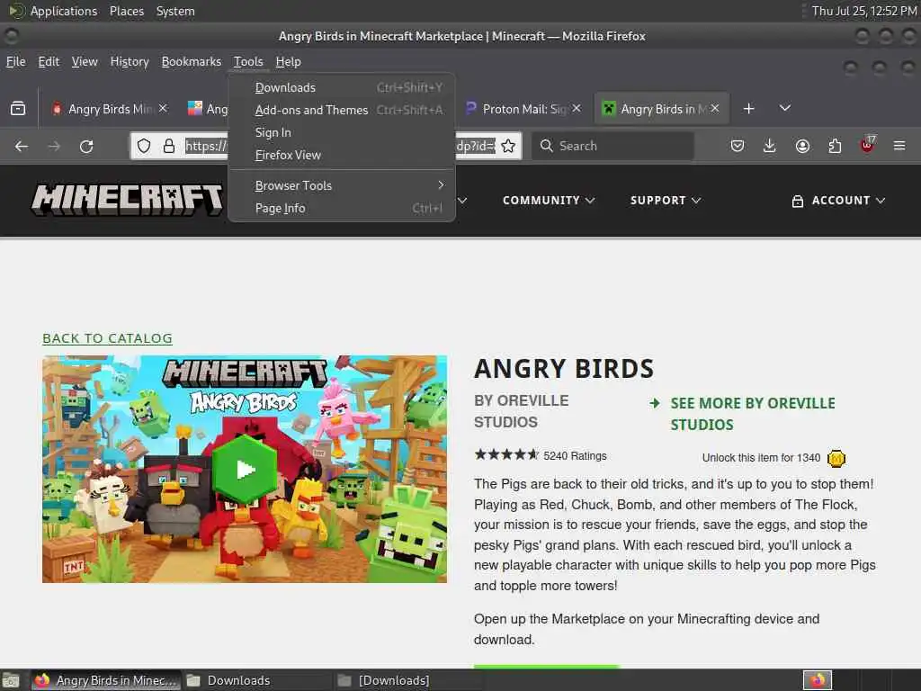Open the Downloads toolbar arrow icon
Viewport: 921px width, 691px height.
pos(770,146)
